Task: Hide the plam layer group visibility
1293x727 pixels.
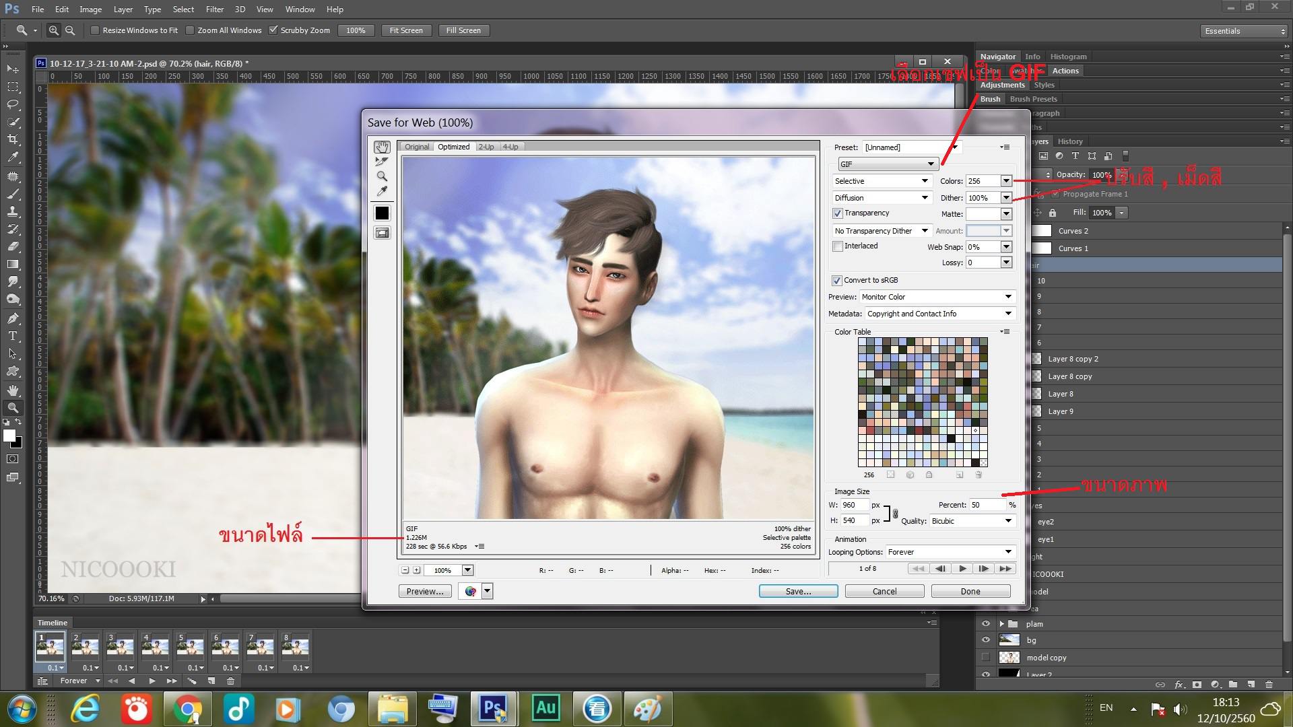Action: click(x=986, y=624)
